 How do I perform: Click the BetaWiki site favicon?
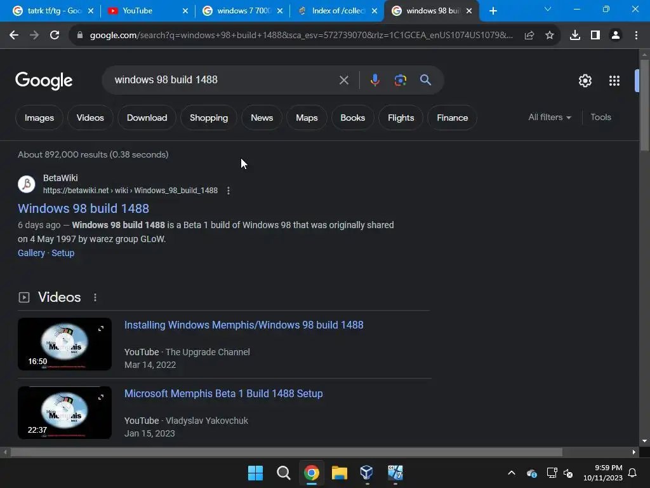point(27,184)
